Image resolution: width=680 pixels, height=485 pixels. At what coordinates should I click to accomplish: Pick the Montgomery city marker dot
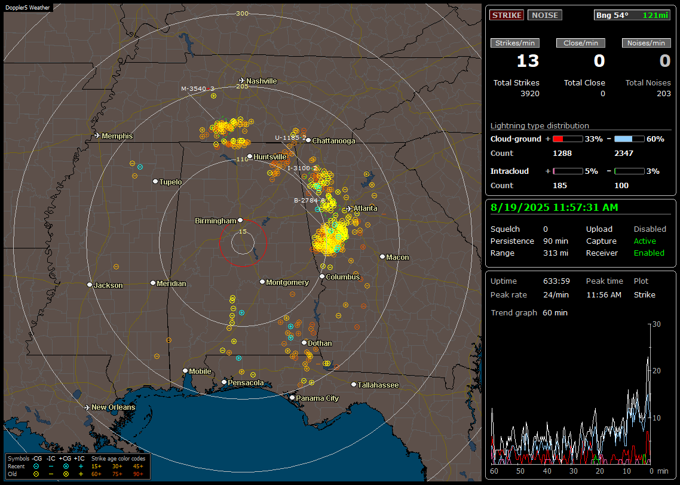[262, 282]
